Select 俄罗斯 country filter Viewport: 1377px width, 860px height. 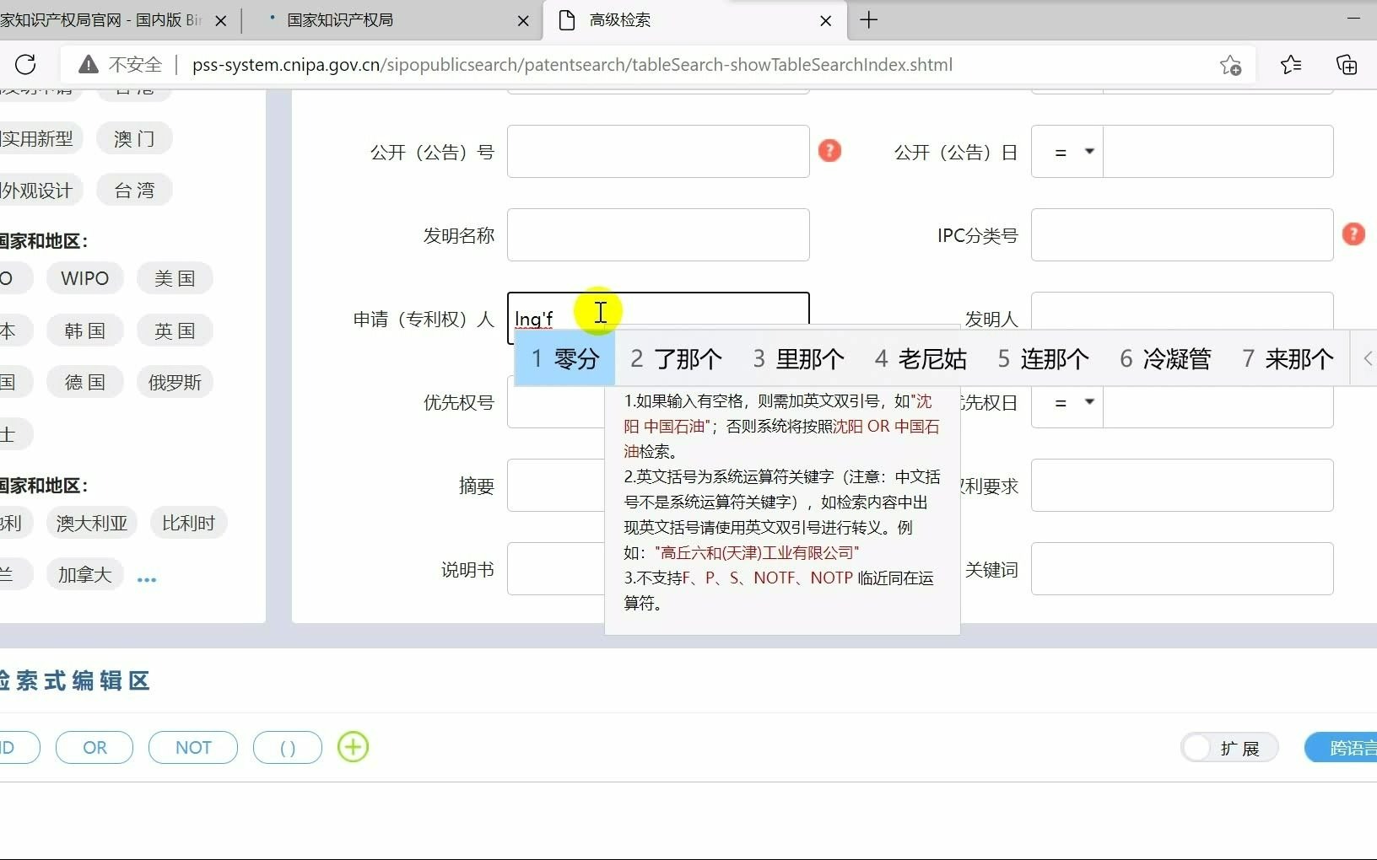[x=175, y=382]
